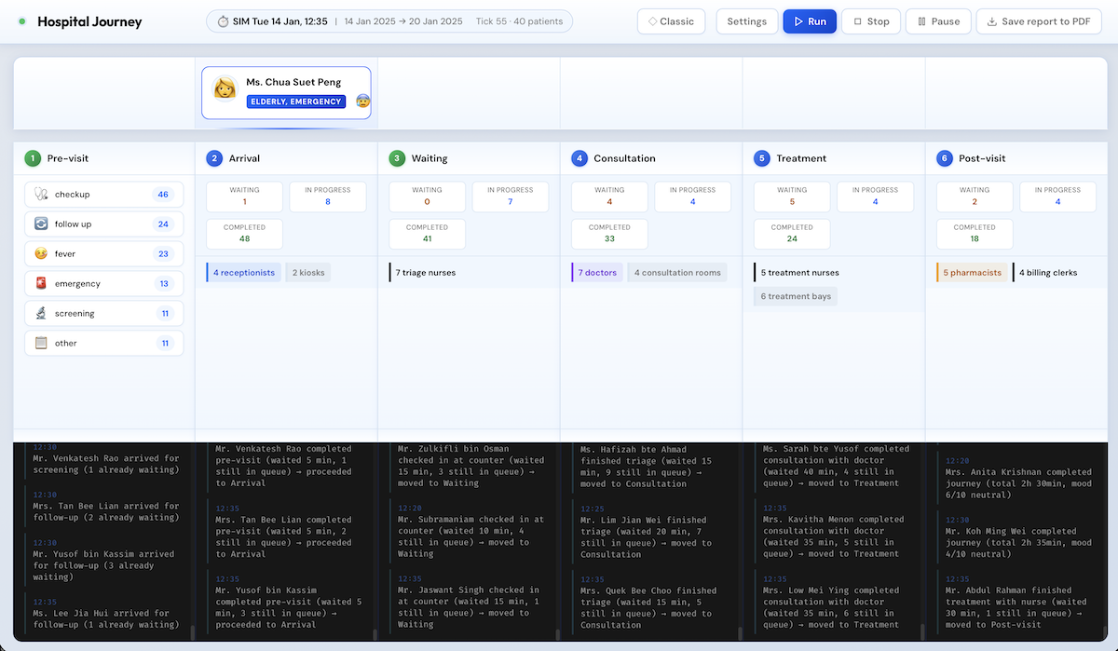Click the Pre-visit log scrollbar
This screenshot has height=651, width=1118.
pos(193,633)
